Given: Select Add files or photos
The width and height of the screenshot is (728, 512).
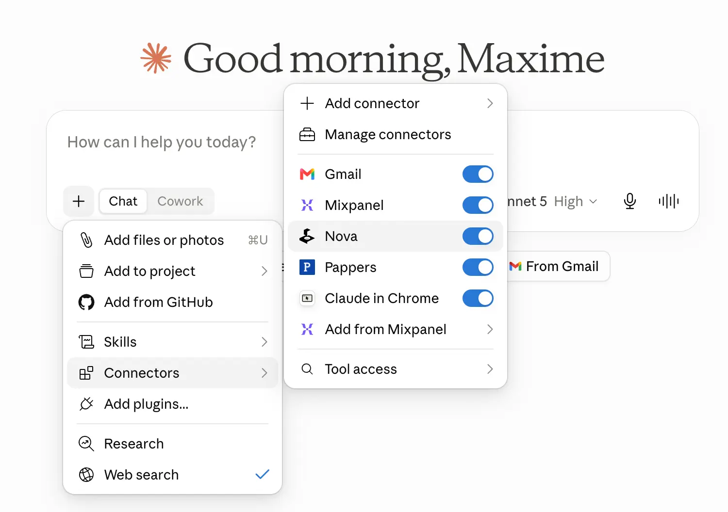Looking at the screenshot, I should pos(172,240).
